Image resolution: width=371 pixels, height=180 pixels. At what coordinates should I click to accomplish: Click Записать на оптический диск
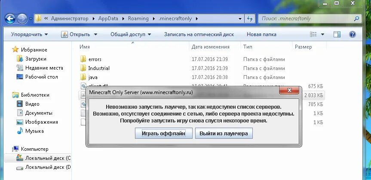pyautogui.click(x=199, y=34)
